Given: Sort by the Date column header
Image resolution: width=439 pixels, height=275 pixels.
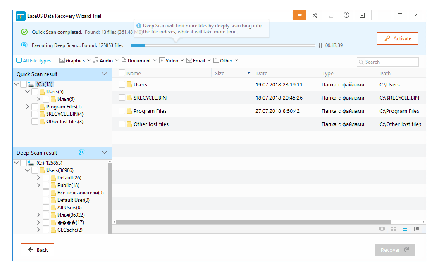Looking at the screenshot, I should pos(286,73).
